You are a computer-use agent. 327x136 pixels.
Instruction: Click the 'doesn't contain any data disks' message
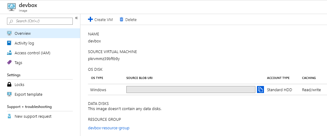[x=125, y=109]
